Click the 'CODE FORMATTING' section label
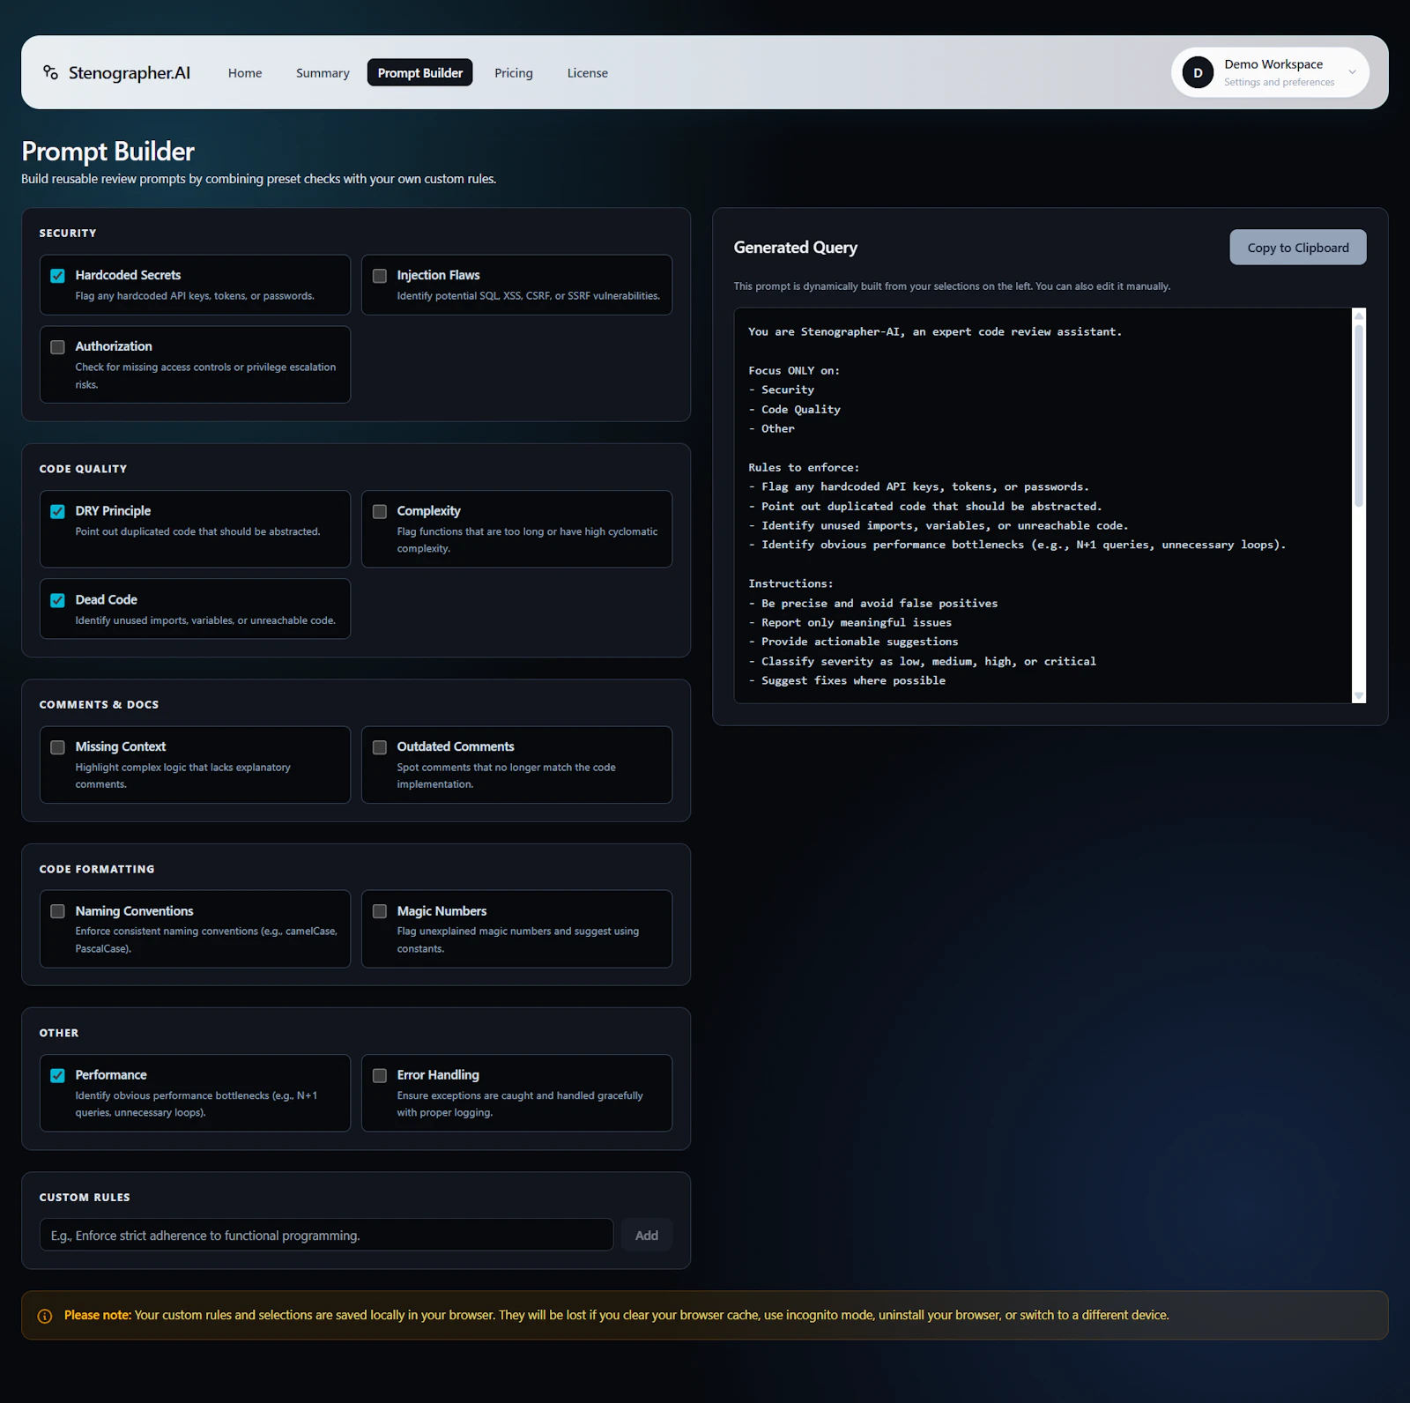This screenshot has width=1410, height=1403. point(97,869)
